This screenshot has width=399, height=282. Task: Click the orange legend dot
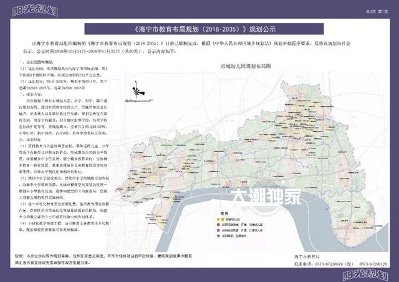[x=218, y=225]
